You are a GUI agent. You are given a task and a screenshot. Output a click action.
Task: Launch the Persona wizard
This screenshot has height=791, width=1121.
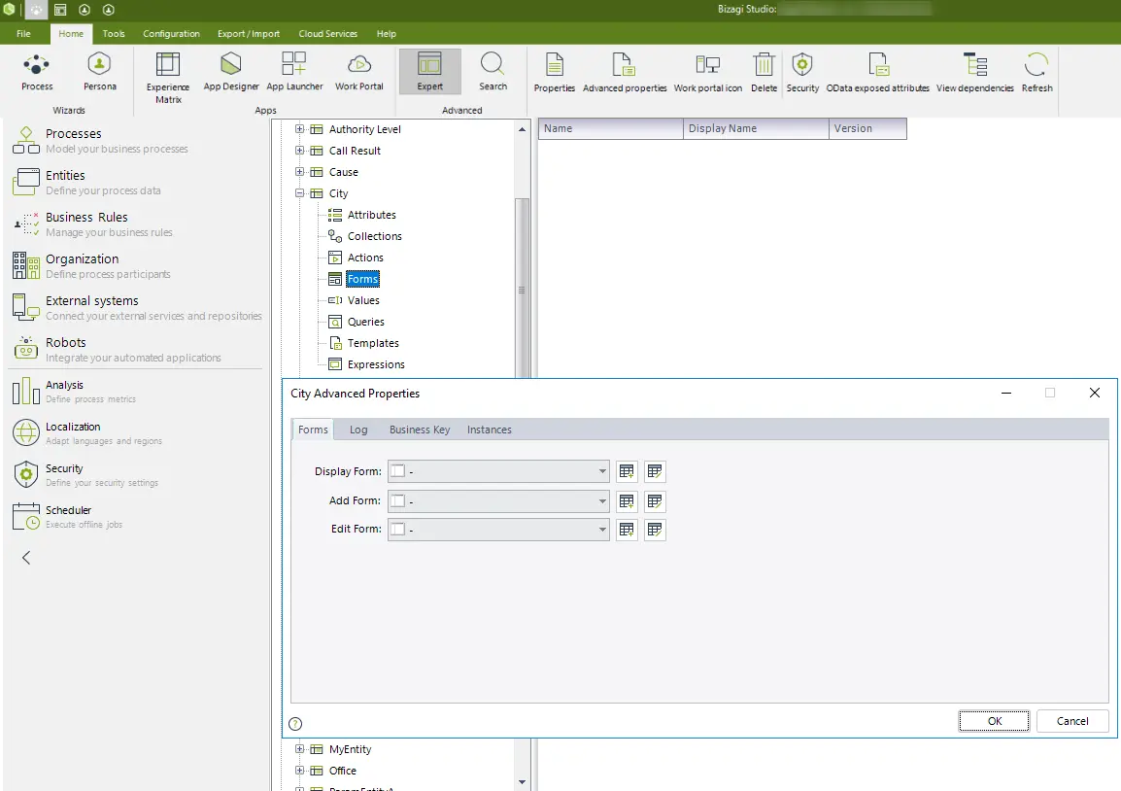pyautogui.click(x=99, y=72)
